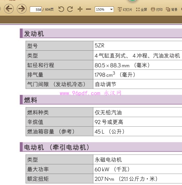
Task: Click the 发动机 section heading
Action: click(x=34, y=34)
